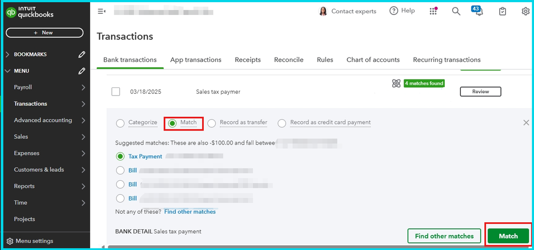
Task: Click the BANK DETAIL Sales tax payment text
Action: (158, 232)
